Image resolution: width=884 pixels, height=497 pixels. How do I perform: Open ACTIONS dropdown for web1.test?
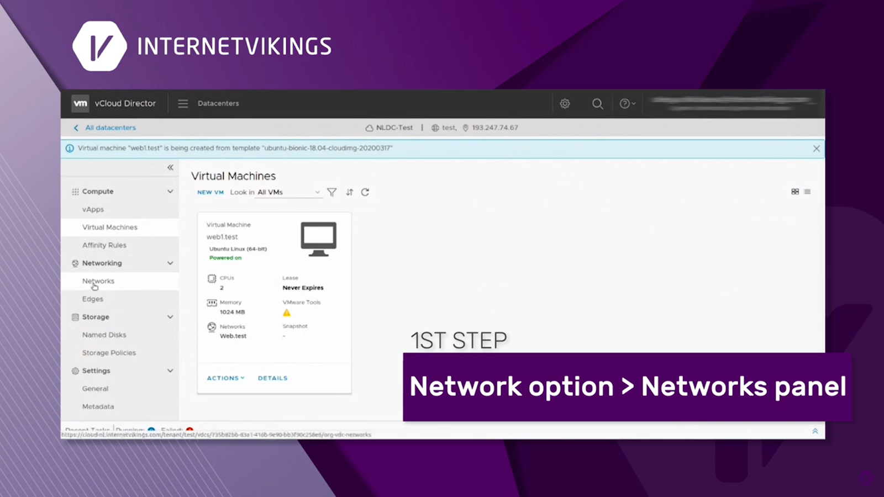pyautogui.click(x=225, y=378)
